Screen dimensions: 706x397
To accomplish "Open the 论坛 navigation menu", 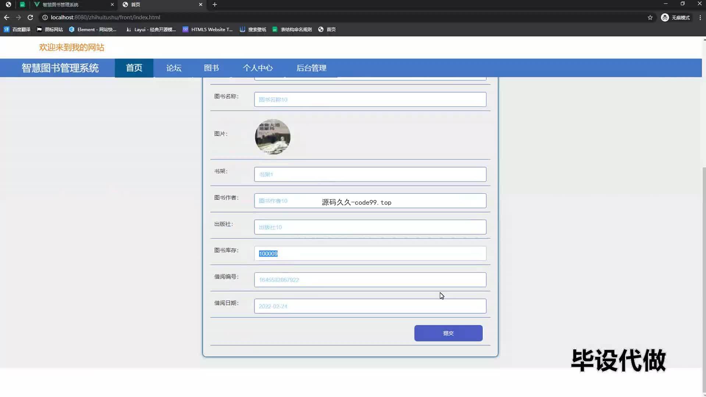I will 174,68.
